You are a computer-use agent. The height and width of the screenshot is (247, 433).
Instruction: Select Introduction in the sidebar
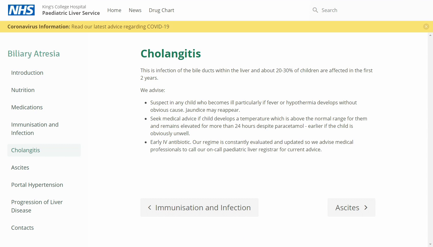(27, 73)
